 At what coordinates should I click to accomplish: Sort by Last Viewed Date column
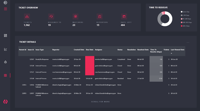click(x=178, y=50)
